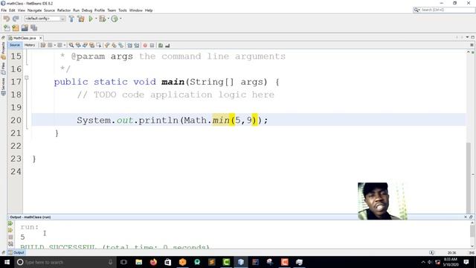Click the Output panel vertical scrollbar
476x268 pixels.
pyautogui.click(x=472, y=232)
